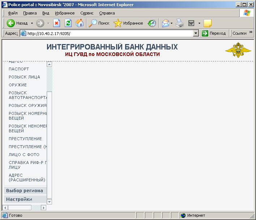The width and height of the screenshot is (256, 220).
Task: Open Выбор региона section
Action: [25, 190]
